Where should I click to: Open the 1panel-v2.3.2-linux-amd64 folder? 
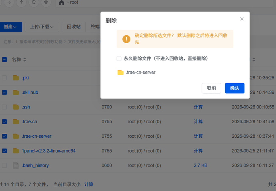click(48, 151)
